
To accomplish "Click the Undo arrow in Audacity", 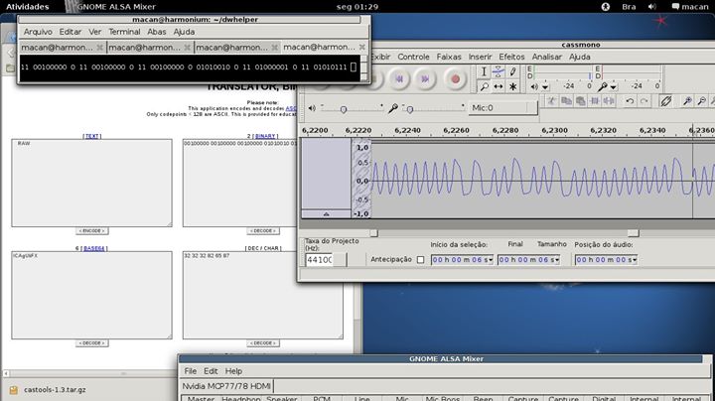I will 630,100.
